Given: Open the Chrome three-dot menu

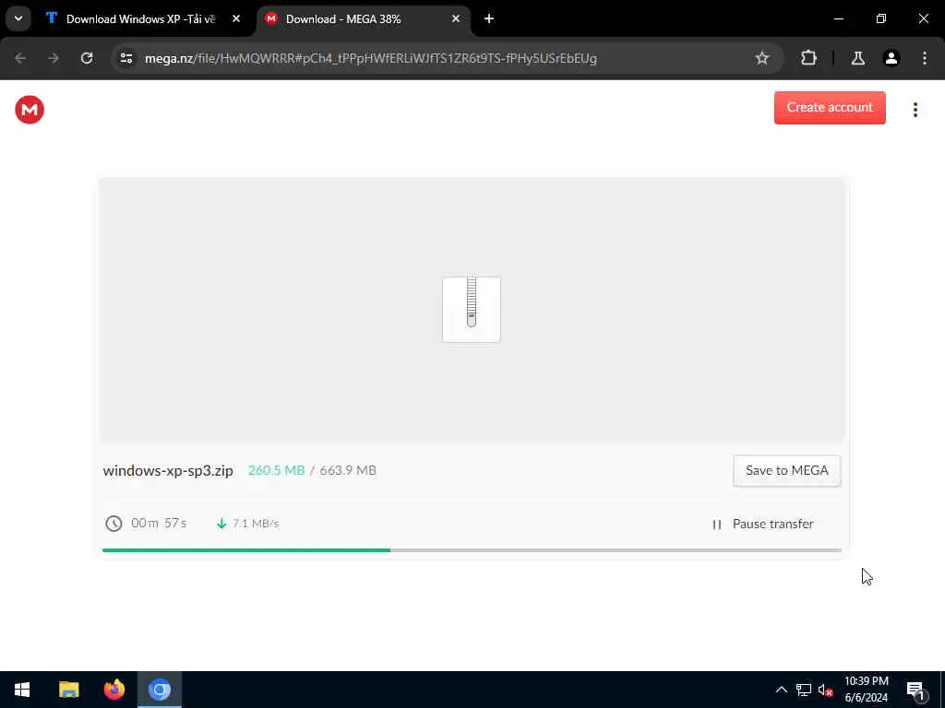Looking at the screenshot, I should (x=925, y=58).
